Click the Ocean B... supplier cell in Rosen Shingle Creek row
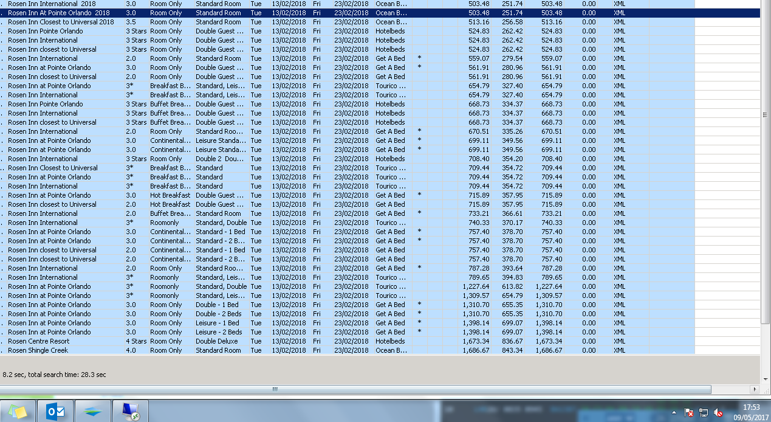This screenshot has width=771, height=422. (x=391, y=350)
